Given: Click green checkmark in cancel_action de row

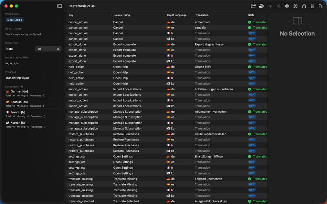Looking at the screenshot, I should tap(250, 22).
